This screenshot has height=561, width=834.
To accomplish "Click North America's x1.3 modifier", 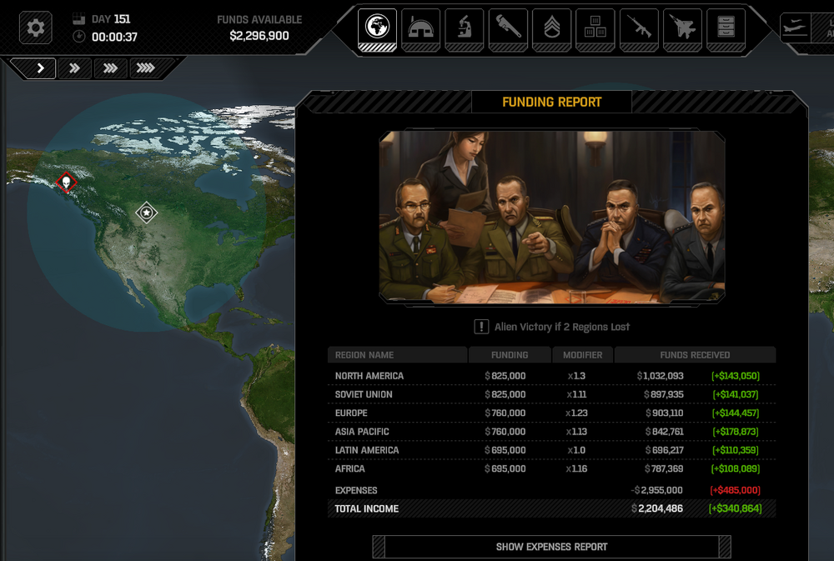I will tap(576, 376).
